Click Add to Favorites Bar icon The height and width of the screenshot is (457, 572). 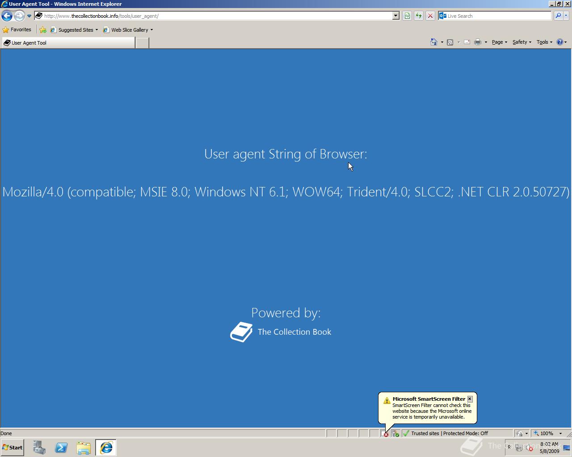(43, 30)
